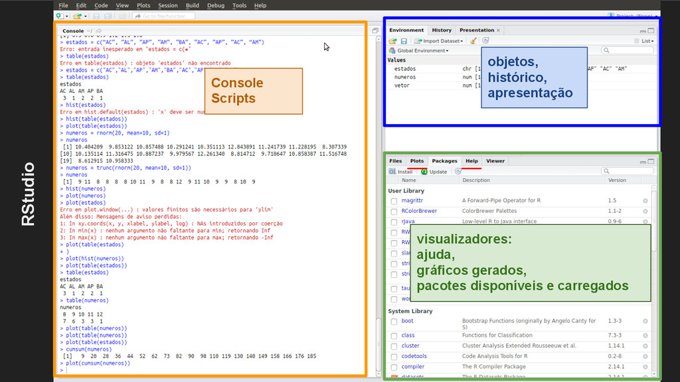Click the Save All documents icon
The height and width of the screenshot is (382, 680).
click(x=108, y=16)
